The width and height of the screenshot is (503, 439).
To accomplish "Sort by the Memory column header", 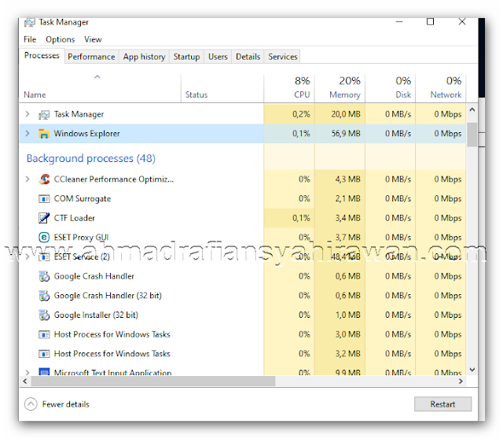I will [x=340, y=88].
